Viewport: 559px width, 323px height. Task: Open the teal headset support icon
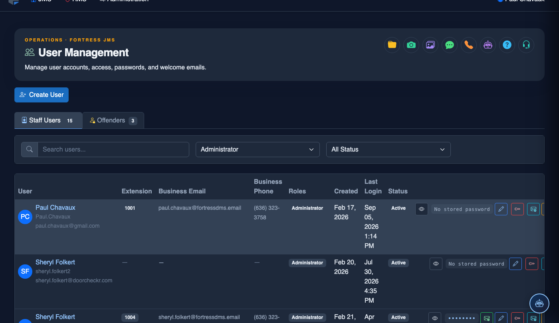526,45
